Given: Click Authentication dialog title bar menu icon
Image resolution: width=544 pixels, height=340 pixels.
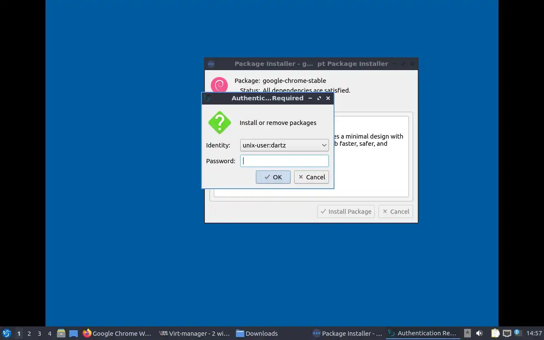Looking at the screenshot, I should (x=207, y=98).
